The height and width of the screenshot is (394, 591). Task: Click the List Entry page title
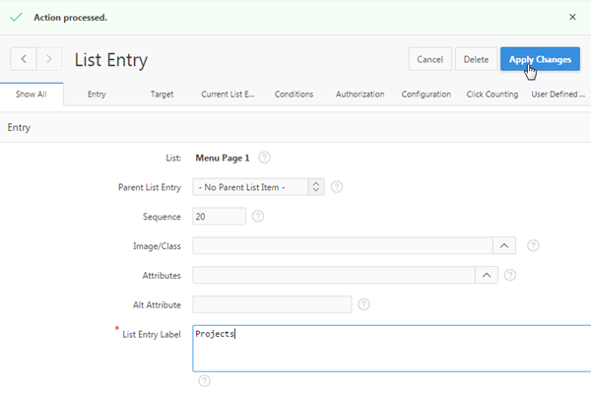pos(111,60)
